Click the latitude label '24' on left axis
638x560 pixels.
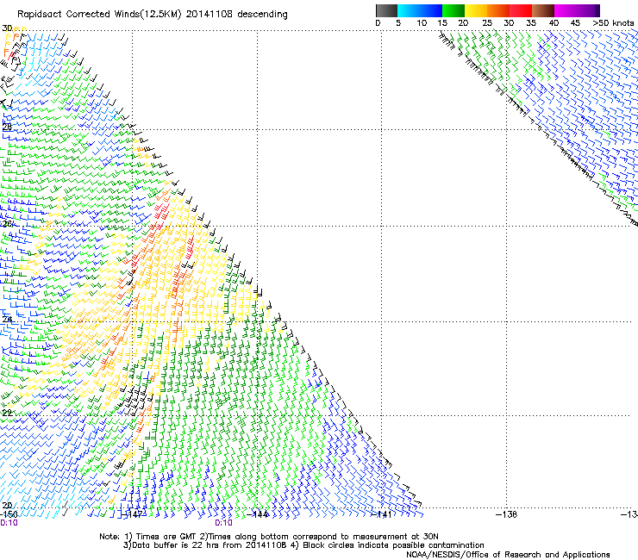(x=7, y=320)
